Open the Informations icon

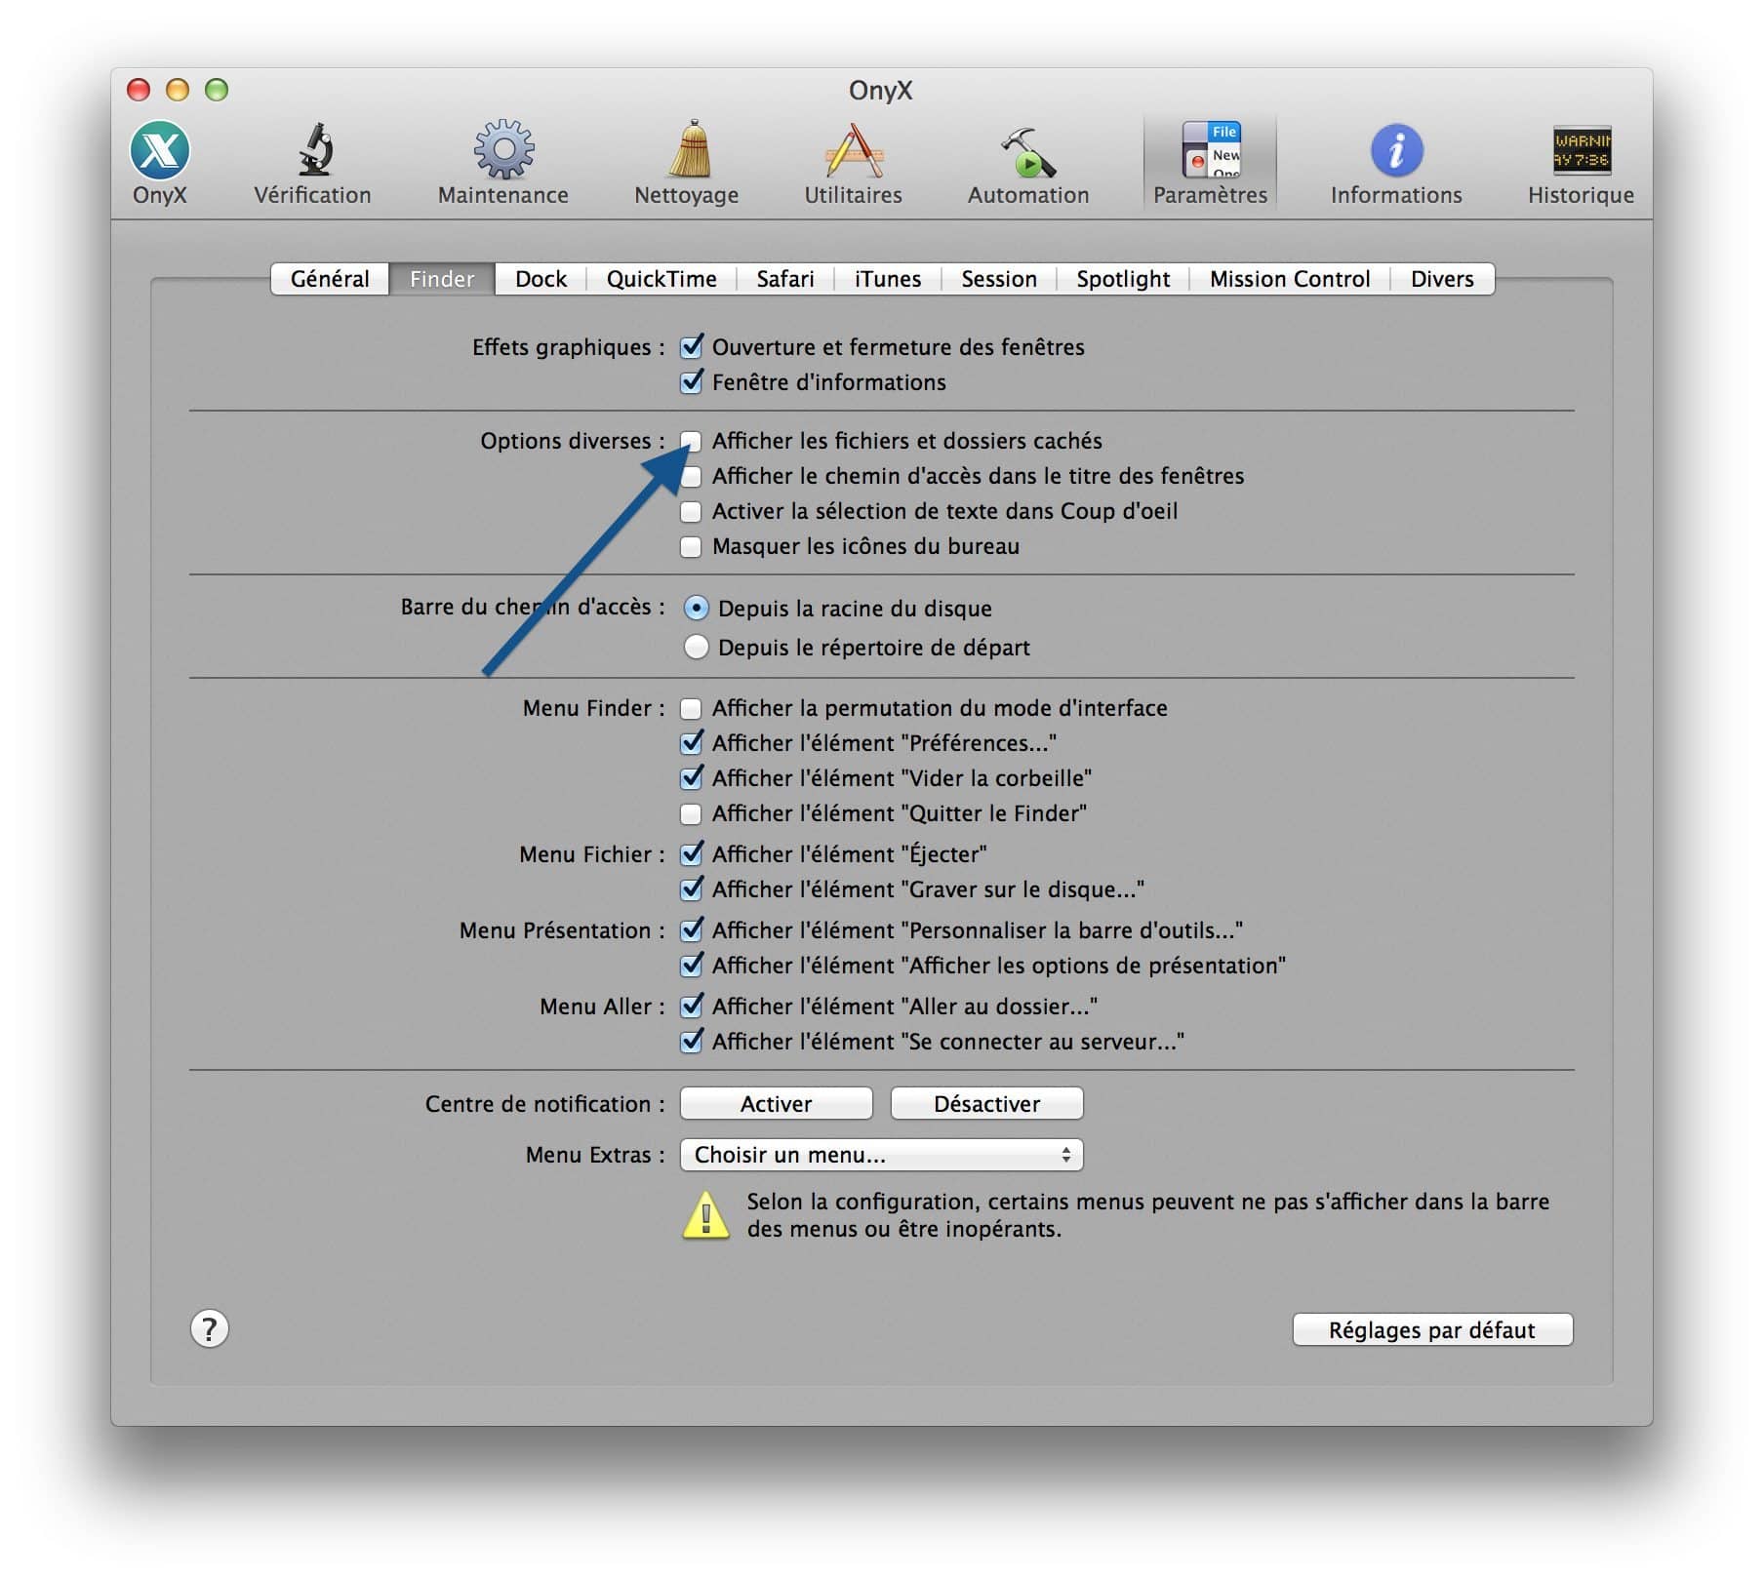click(1396, 162)
